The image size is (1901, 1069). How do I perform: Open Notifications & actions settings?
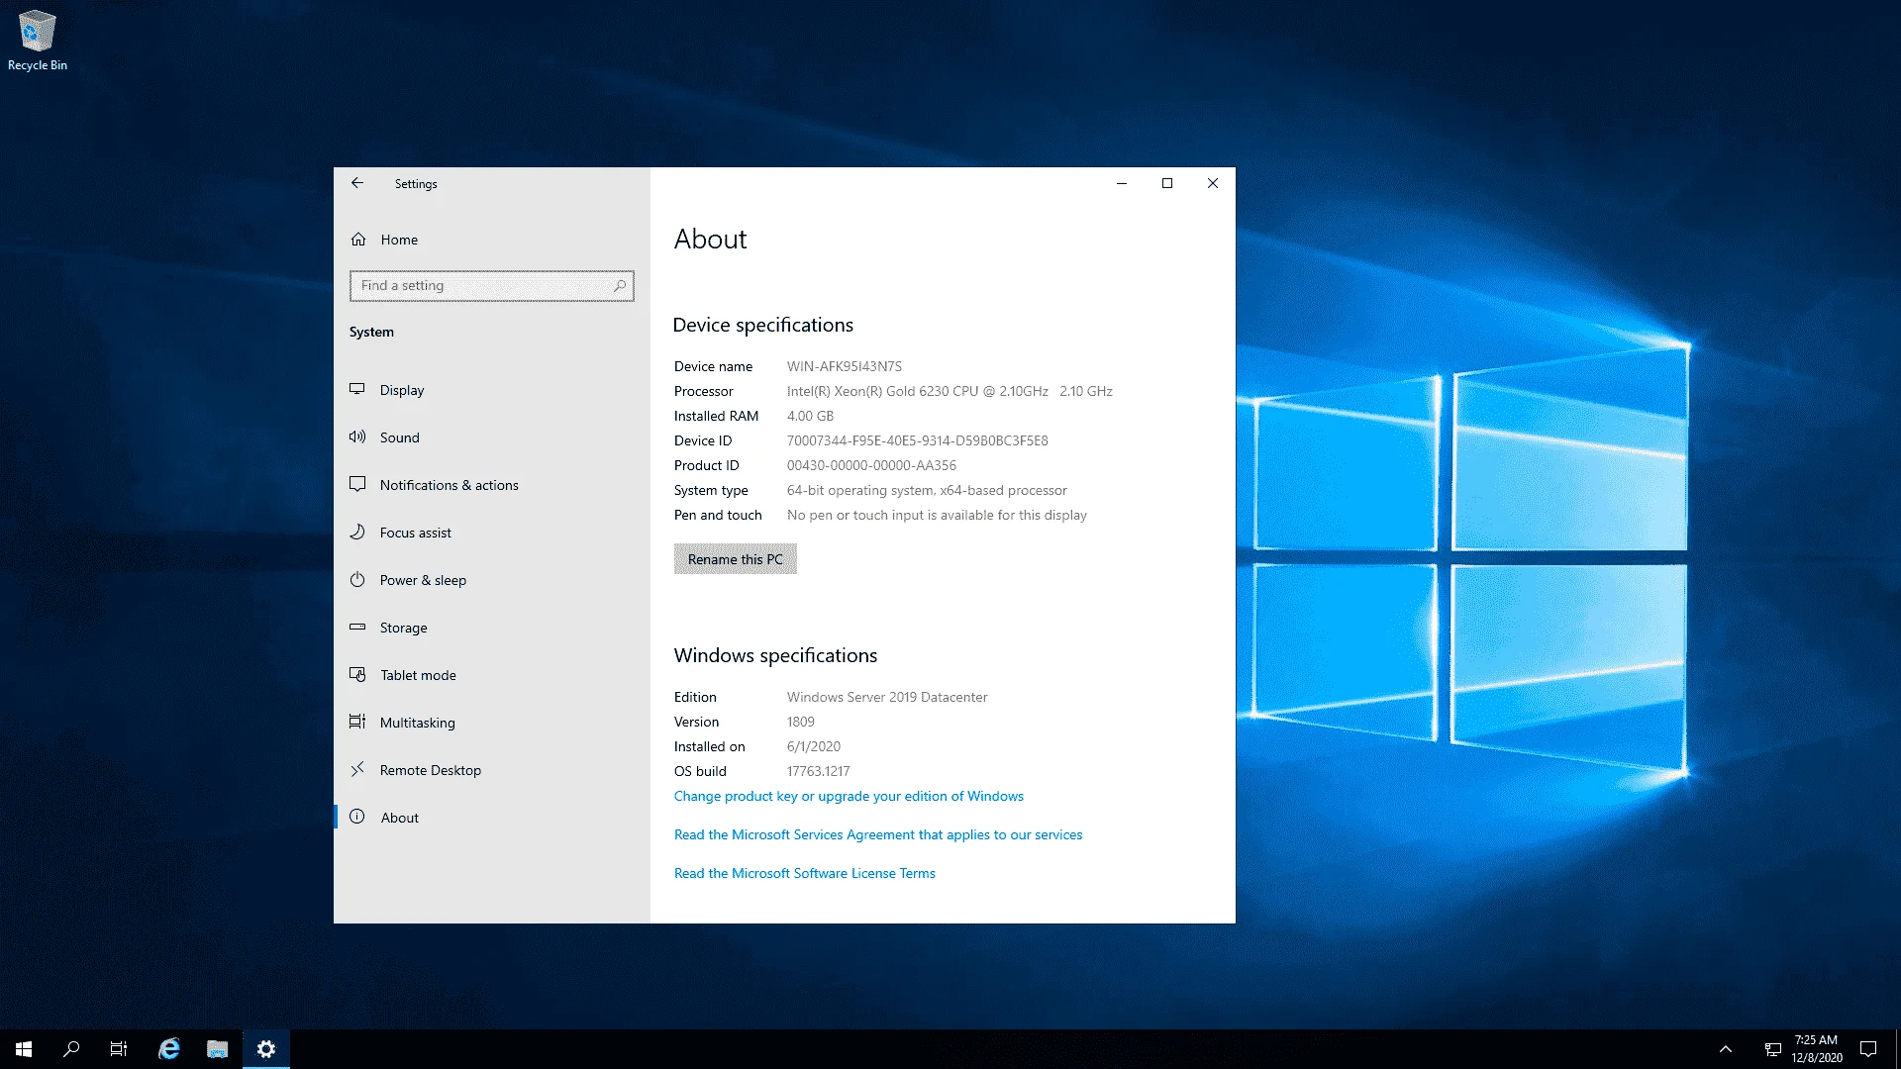point(492,485)
